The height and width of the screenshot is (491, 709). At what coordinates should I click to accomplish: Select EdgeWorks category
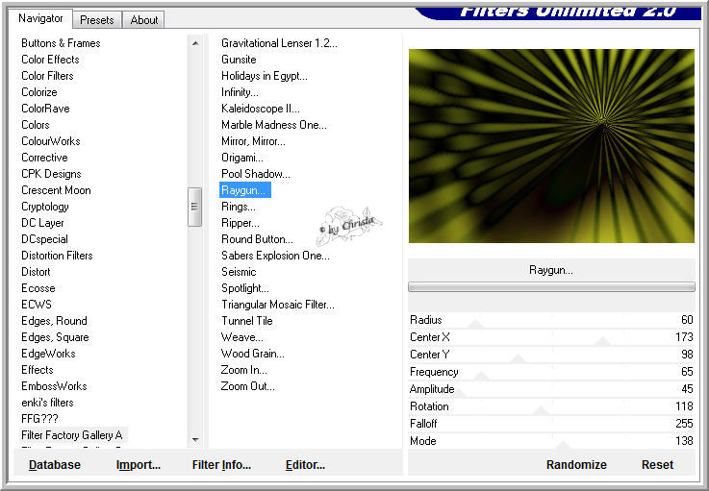(x=48, y=354)
